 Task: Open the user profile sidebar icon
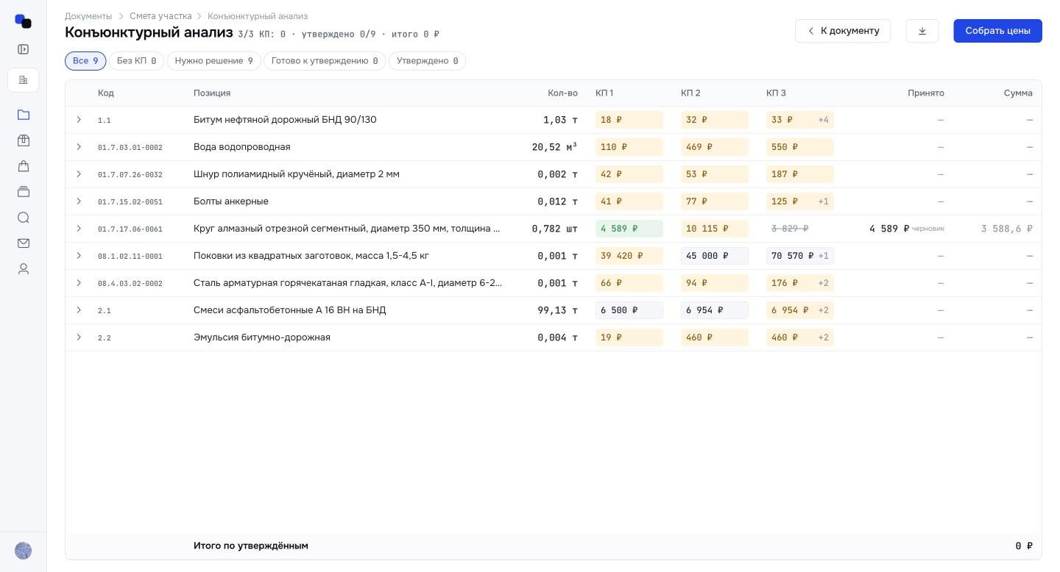24,269
